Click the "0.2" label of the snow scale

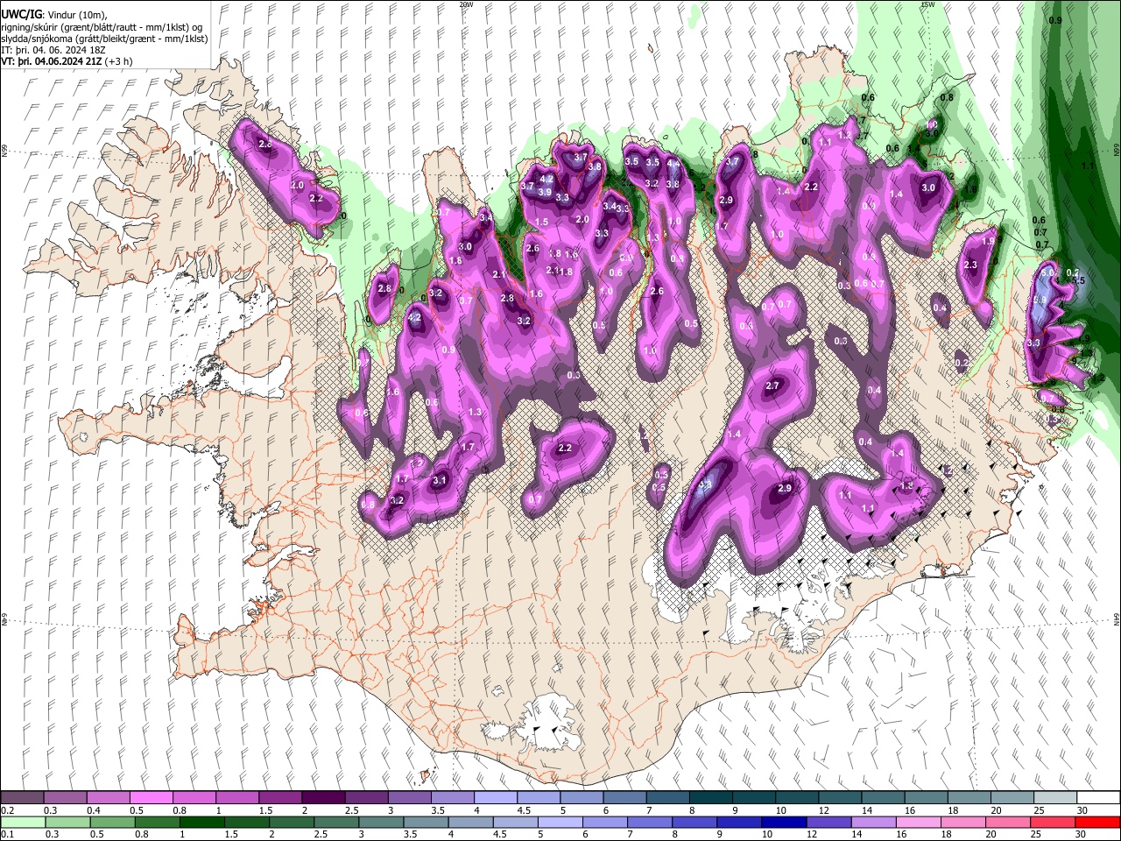(x=7, y=810)
